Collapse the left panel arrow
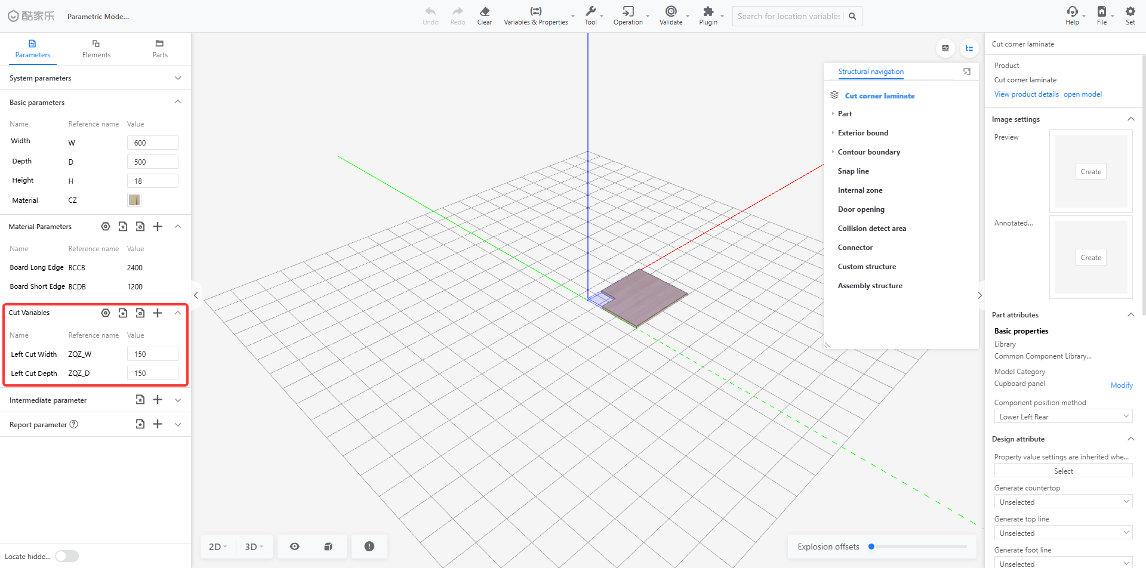Viewport: 1146px width, 568px height. (196, 295)
